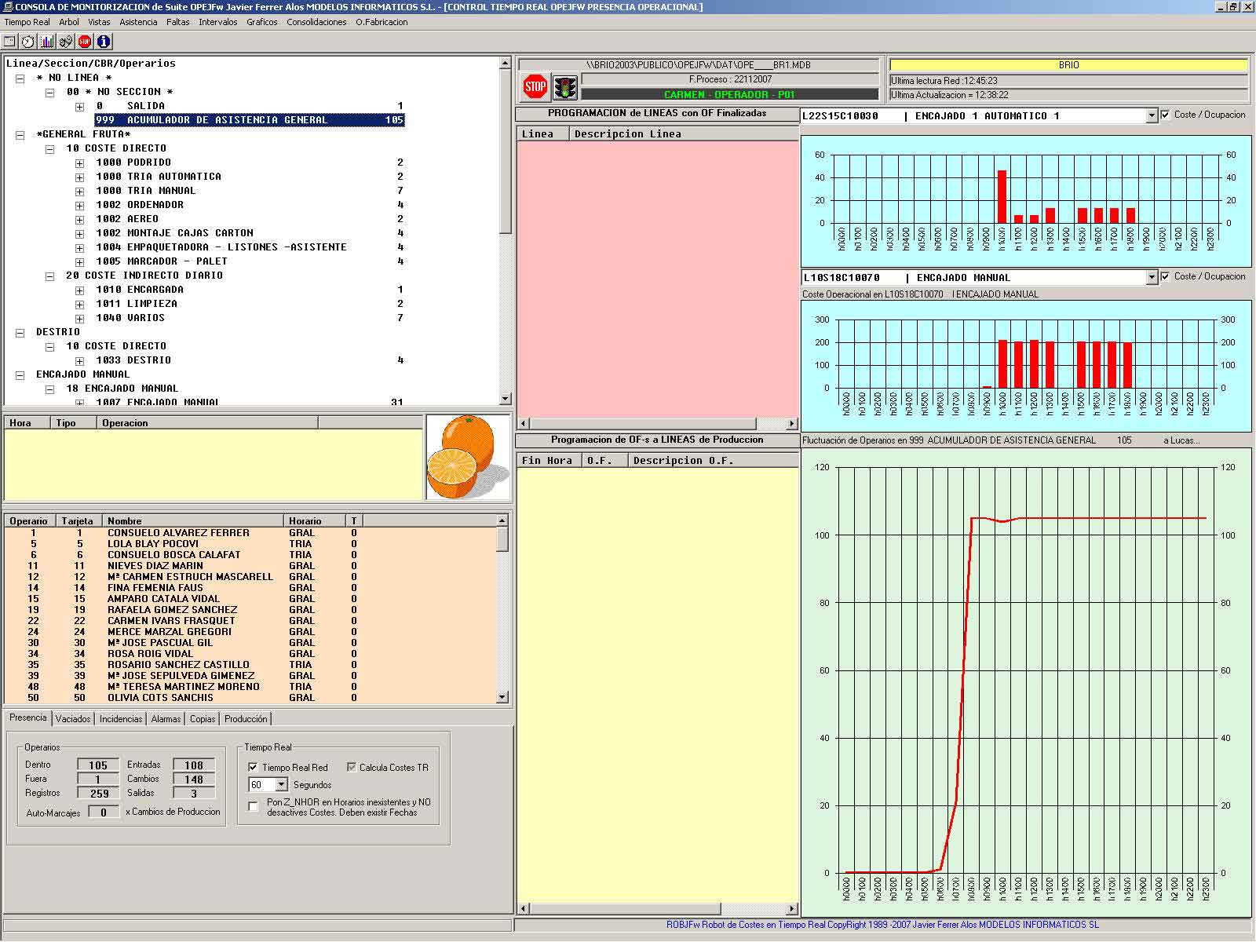
Task: Expand the 1033 DESTRIO node
Action: 80,361
